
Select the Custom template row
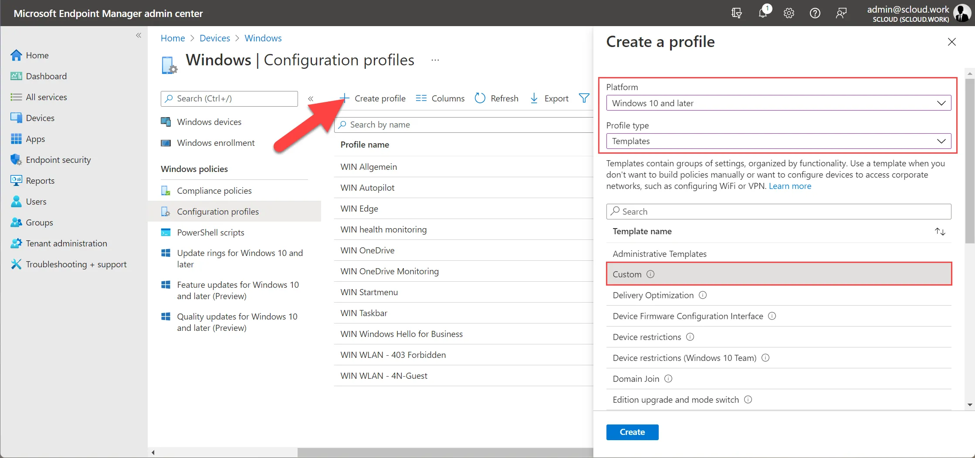(x=779, y=274)
